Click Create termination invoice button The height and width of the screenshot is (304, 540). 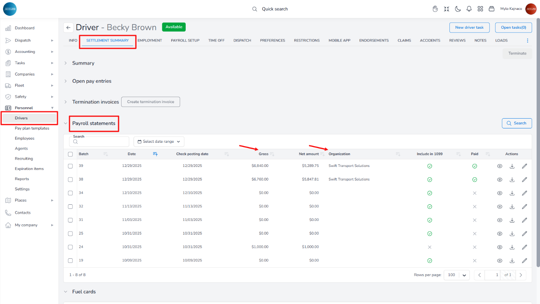point(151,102)
